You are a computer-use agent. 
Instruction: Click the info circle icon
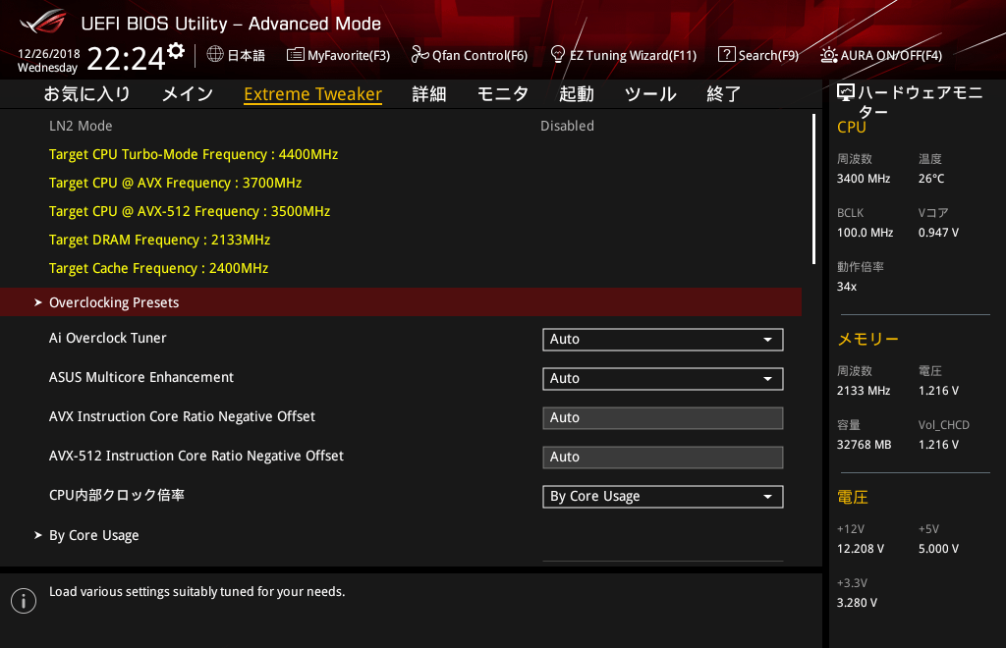24,601
